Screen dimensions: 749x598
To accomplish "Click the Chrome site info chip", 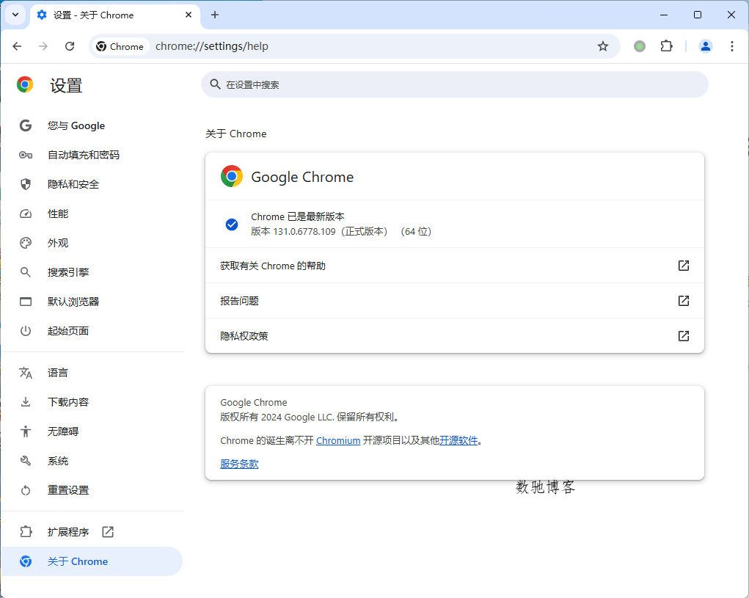I will 120,46.
